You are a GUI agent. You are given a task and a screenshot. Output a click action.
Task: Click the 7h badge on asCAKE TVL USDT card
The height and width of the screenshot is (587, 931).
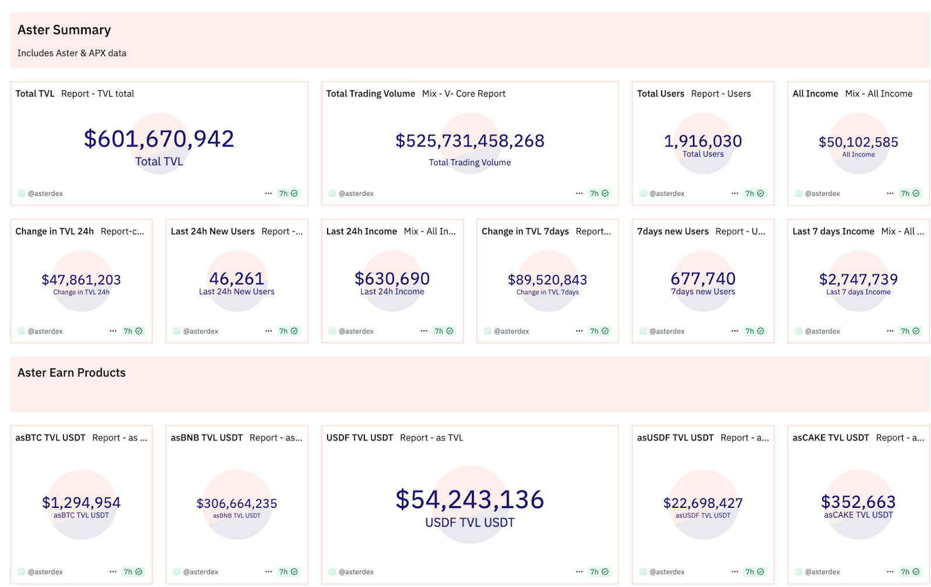click(910, 572)
